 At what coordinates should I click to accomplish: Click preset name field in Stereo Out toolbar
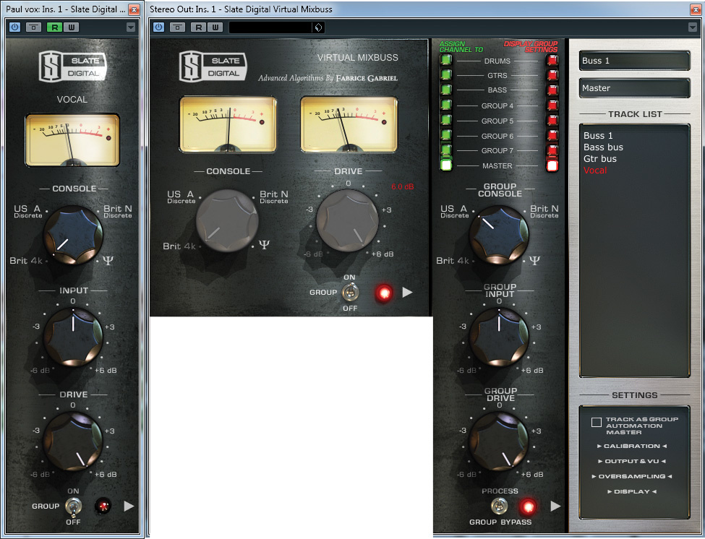(270, 27)
